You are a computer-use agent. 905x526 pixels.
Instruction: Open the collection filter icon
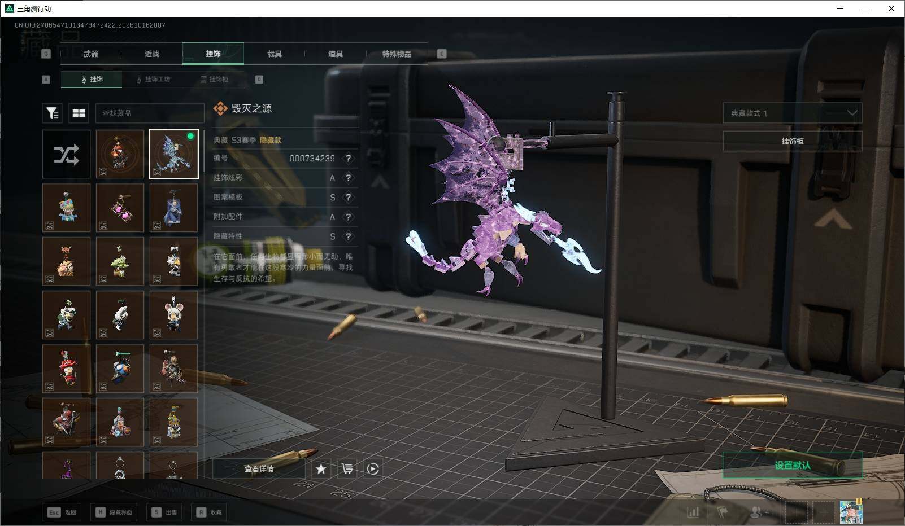(x=52, y=113)
